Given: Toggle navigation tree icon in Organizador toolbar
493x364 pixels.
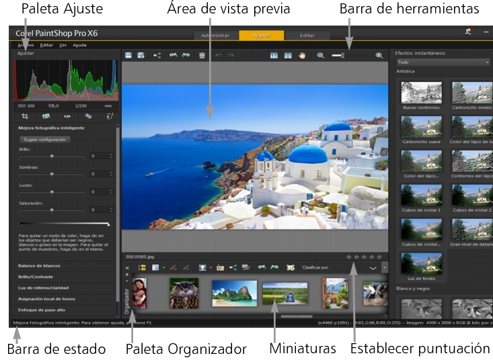Looking at the screenshot, I should pos(142,267).
